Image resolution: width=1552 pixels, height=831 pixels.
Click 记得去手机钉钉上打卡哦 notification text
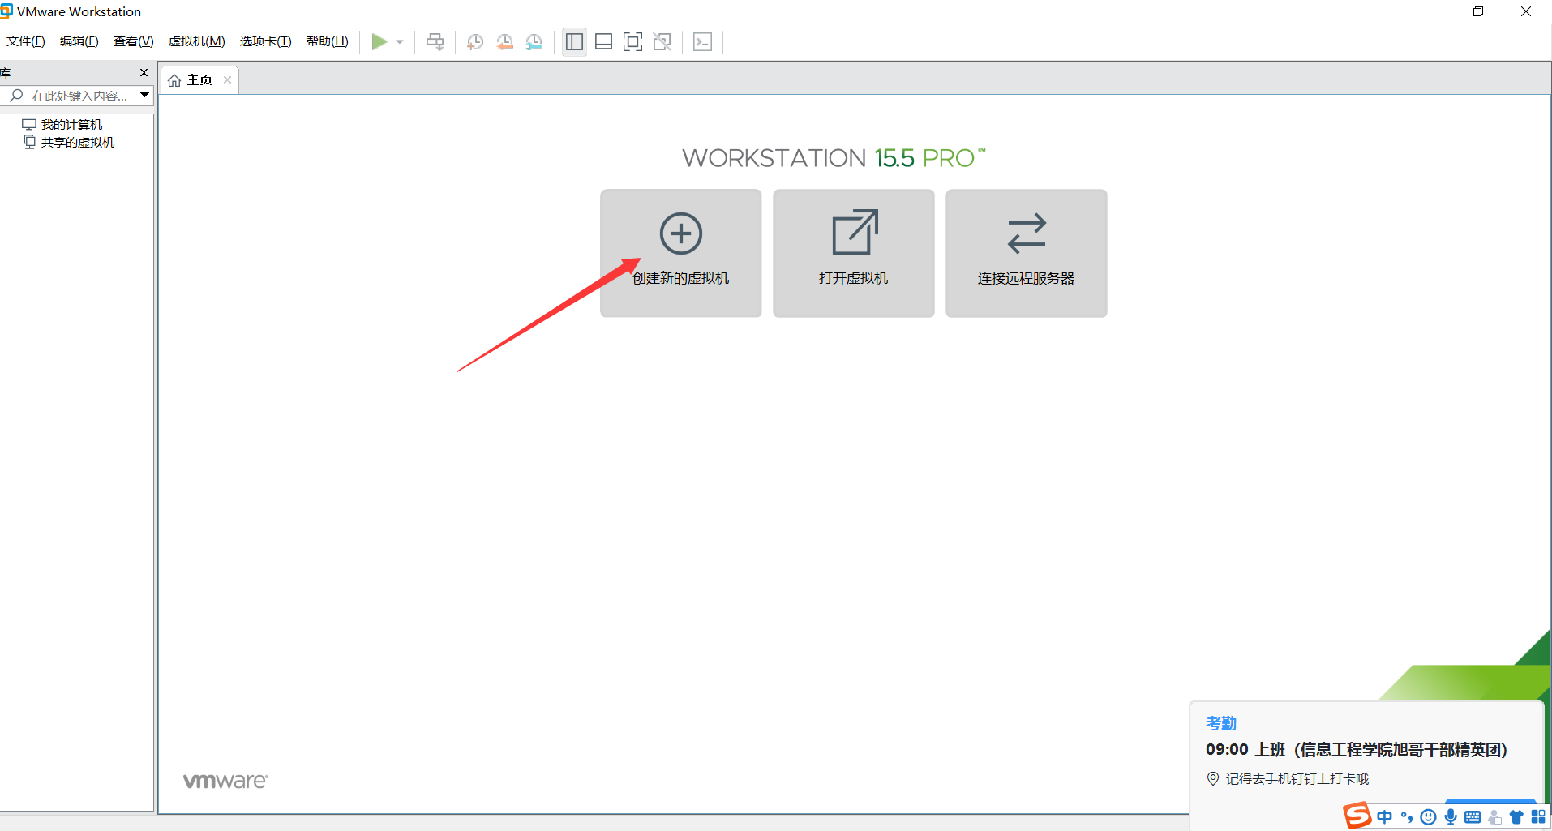[1297, 779]
